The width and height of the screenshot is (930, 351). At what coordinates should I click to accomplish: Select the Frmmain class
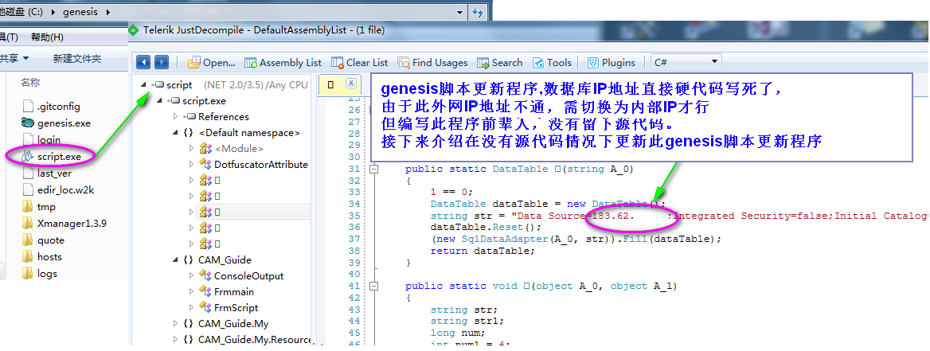pos(233,292)
